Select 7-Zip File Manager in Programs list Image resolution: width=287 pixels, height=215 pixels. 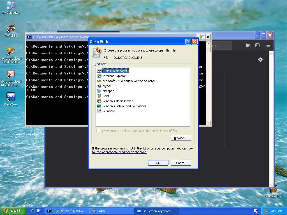click(115, 71)
